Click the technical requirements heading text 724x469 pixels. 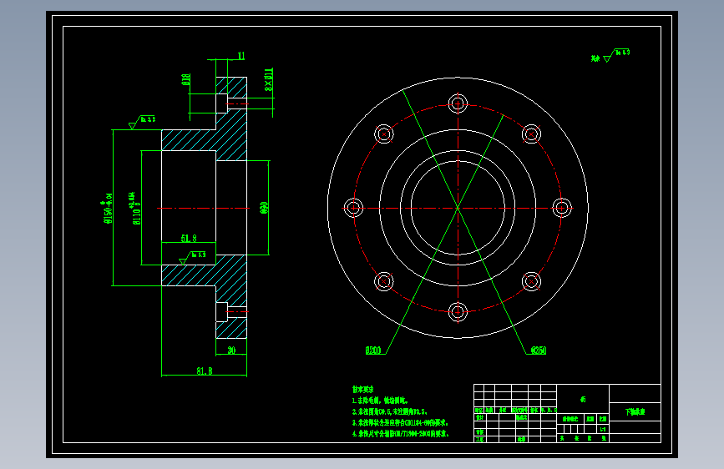pyautogui.click(x=363, y=390)
